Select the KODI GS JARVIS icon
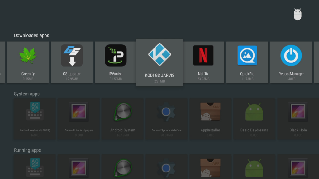This screenshot has height=179, width=319. [159, 54]
